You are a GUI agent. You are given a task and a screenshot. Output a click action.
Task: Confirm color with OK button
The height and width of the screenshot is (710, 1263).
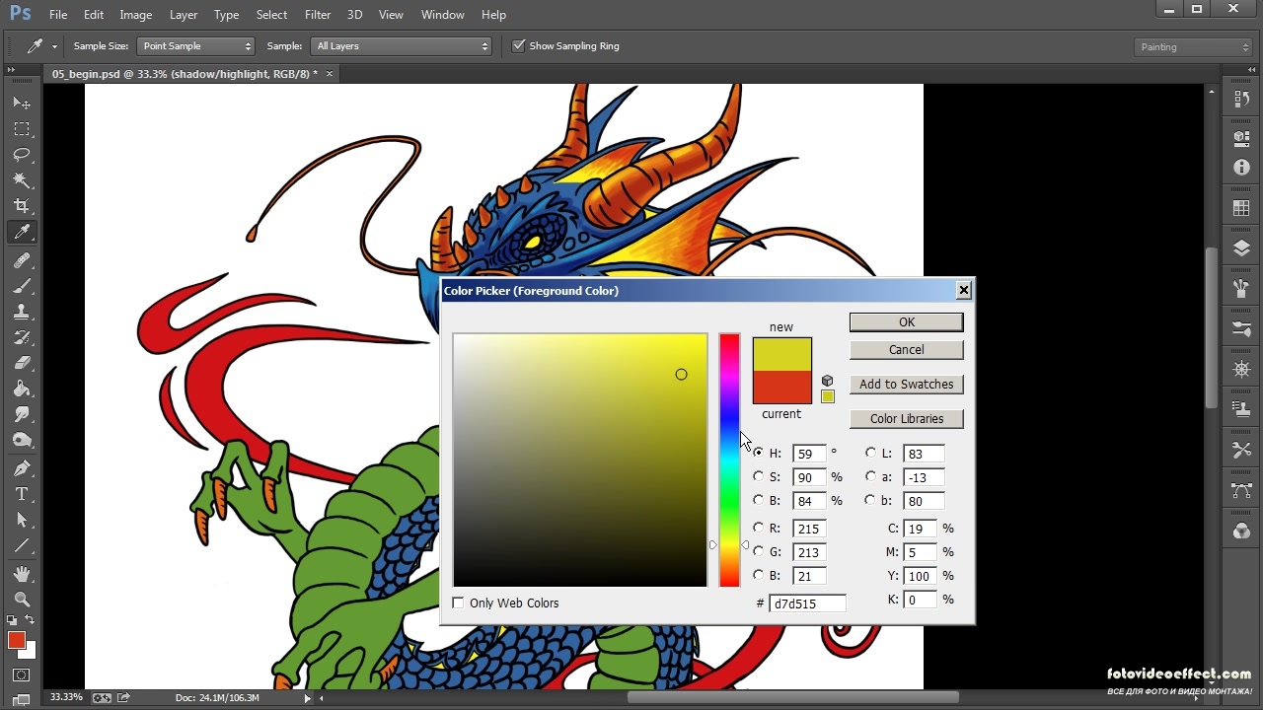(907, 322)
